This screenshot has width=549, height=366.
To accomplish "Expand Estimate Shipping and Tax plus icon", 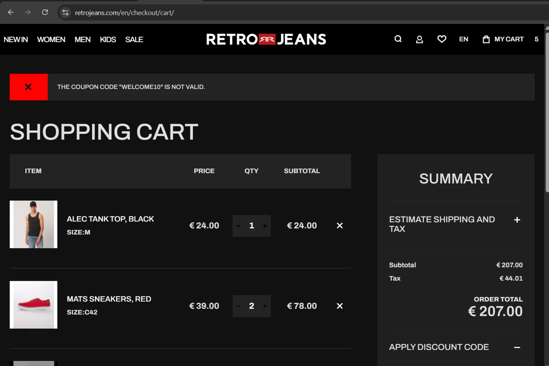I will [x=517, y=220].
